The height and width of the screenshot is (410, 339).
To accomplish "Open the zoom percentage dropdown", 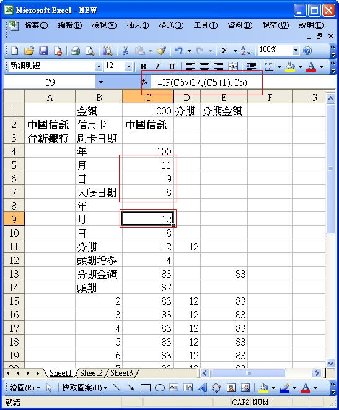I will click(296, 50).
